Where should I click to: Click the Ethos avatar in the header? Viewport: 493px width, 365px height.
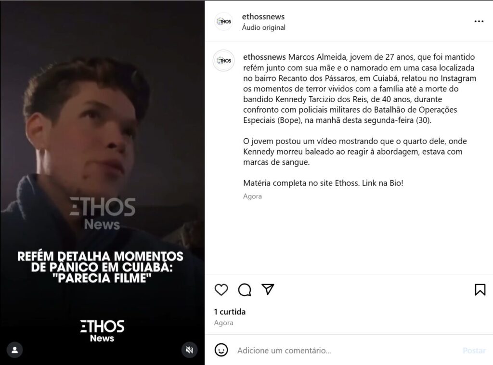224,21
